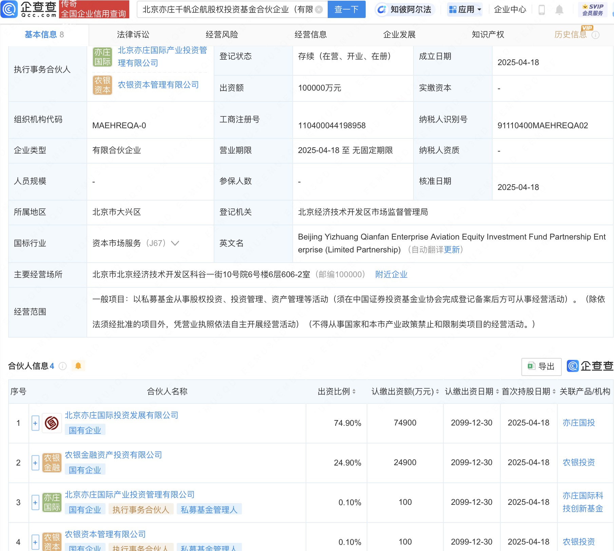Click the 企查查 logo beside 导出

pos(590,366)
